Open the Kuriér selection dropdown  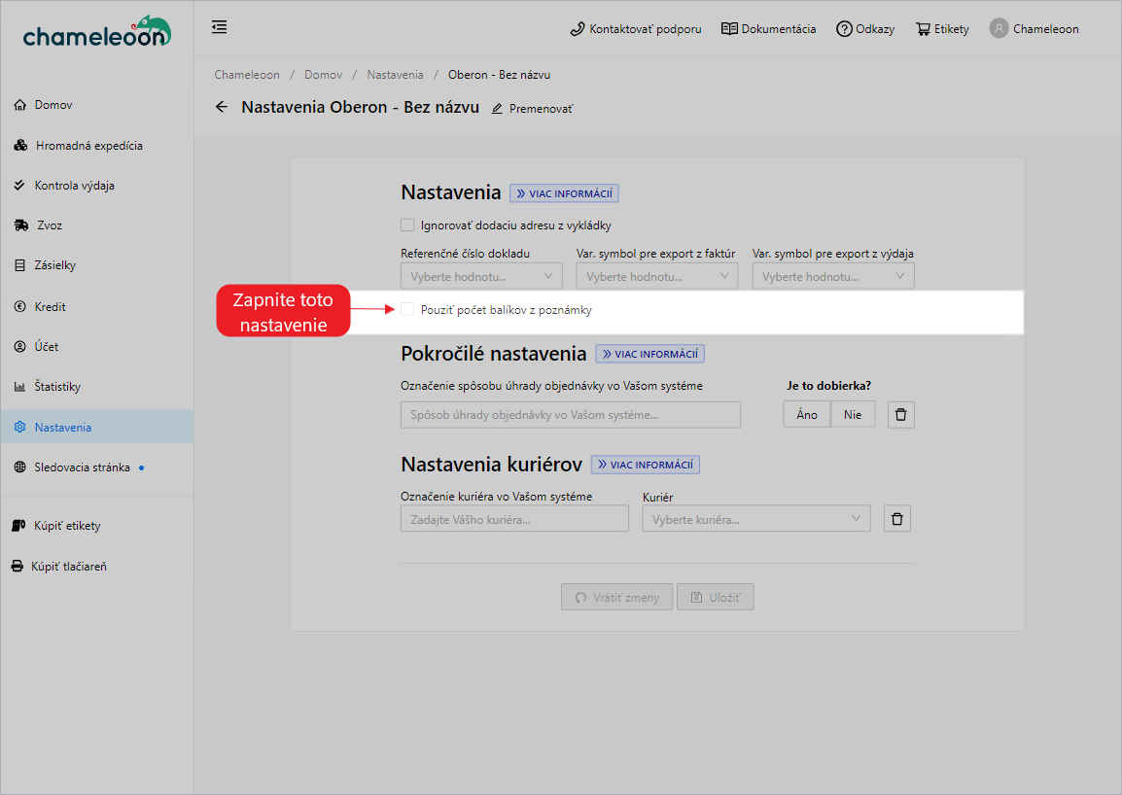tap(755, 519)
